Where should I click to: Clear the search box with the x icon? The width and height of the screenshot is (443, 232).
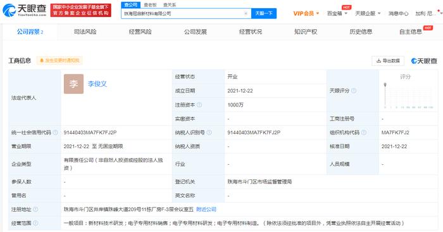coord(246,13)
